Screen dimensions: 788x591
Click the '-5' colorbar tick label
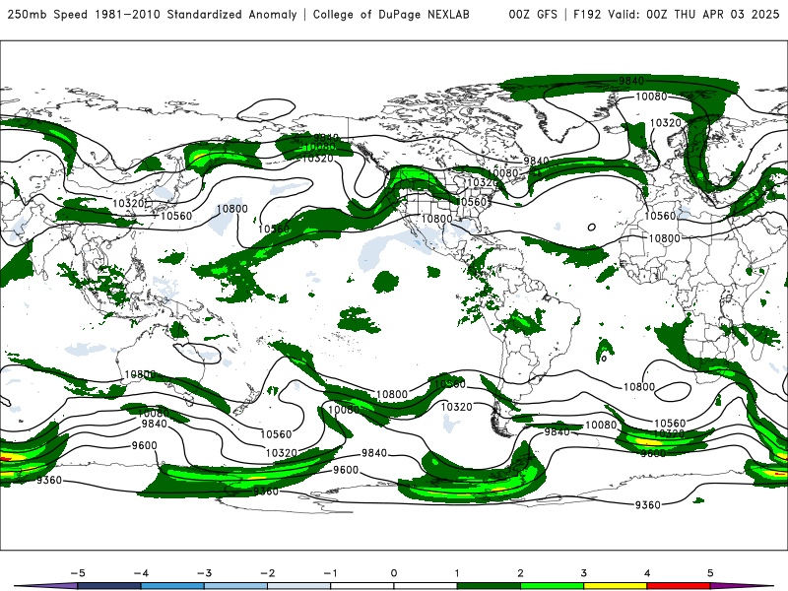pos(78,573)
